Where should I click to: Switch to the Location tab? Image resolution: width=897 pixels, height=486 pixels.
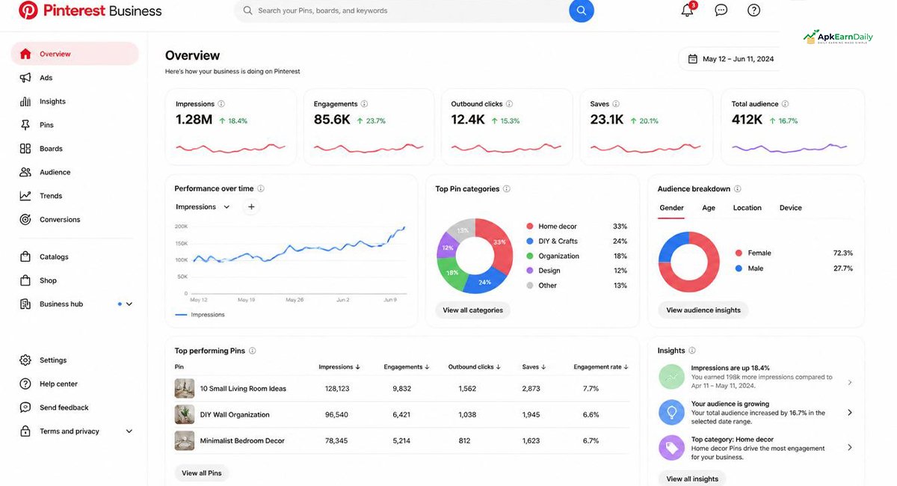pyautogui.click(x=747, y=208)
